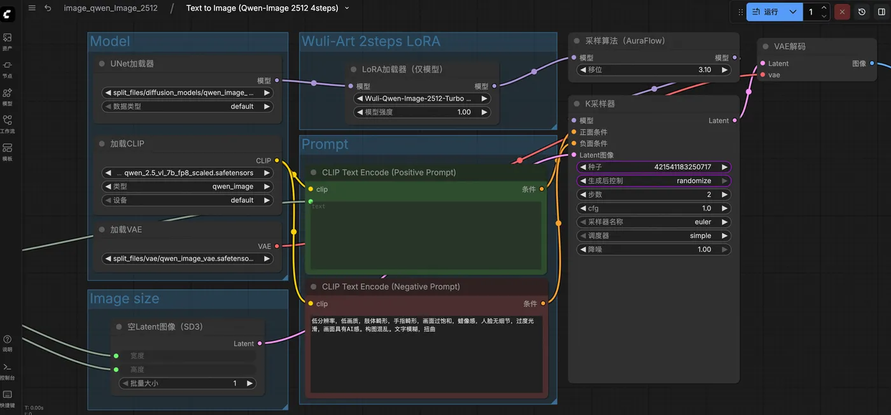Open the 生成后控制 randomize selector
This screenshot has height=415, width=891.
[x=654, y=181]
